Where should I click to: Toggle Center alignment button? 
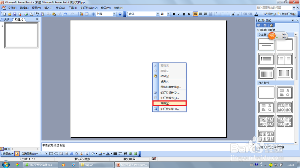coord(200,14)
